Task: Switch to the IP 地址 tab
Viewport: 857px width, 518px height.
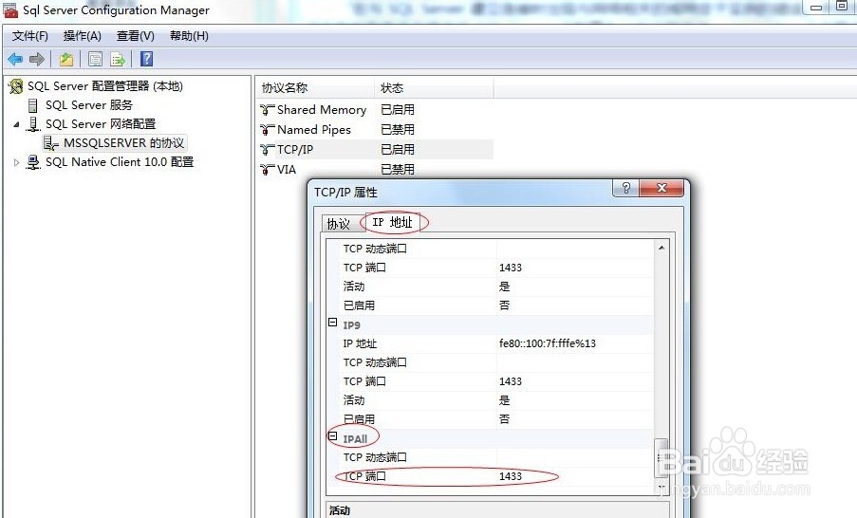Action: click(392, 222)
